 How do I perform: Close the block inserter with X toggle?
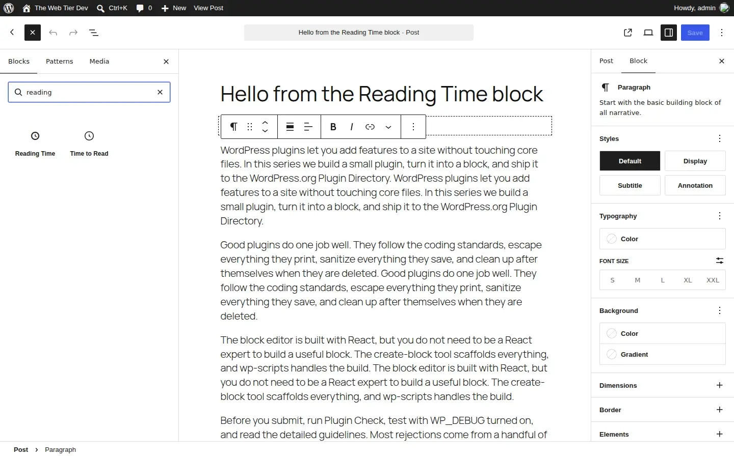click(33, 33)
